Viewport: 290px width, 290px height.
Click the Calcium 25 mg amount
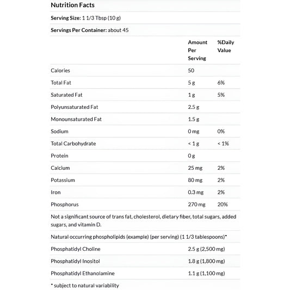pyautogui.click(x=195, y=168)
